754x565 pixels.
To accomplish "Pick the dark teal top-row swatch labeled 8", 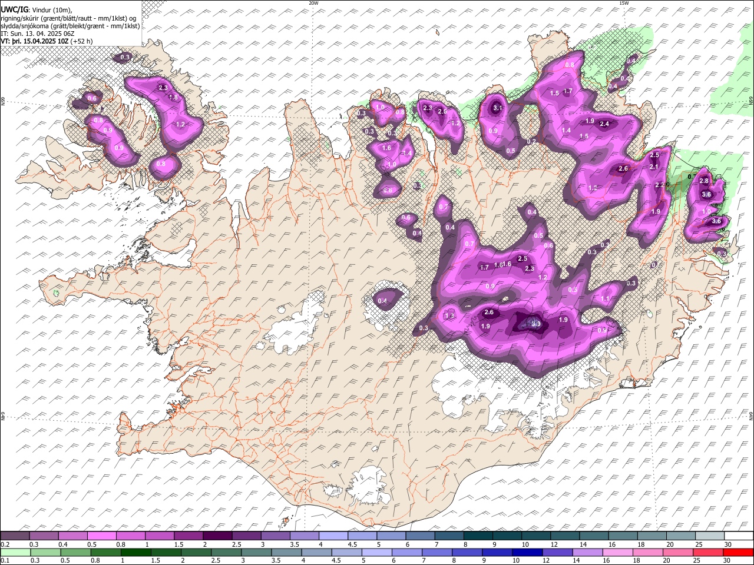I will click(x=478, y=536).
